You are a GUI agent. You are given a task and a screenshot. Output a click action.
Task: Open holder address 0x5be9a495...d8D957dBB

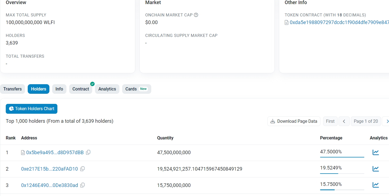(x=55, y=153)
